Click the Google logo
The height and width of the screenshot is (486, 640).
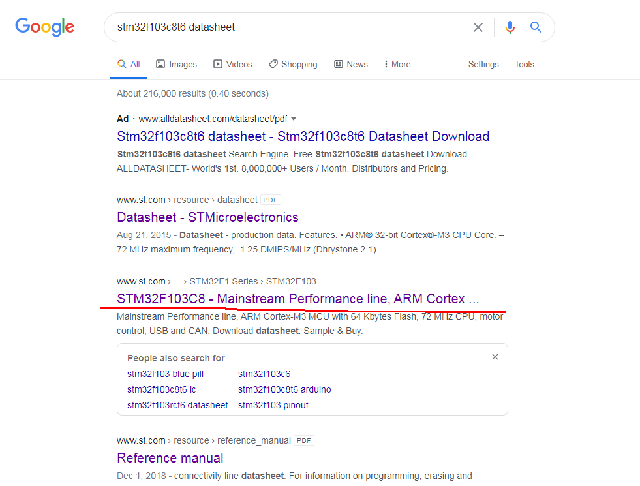coord(44,27)
